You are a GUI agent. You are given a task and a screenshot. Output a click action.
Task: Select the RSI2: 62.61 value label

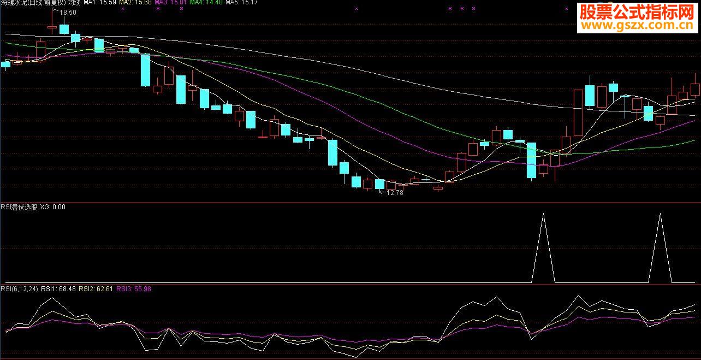96,289
